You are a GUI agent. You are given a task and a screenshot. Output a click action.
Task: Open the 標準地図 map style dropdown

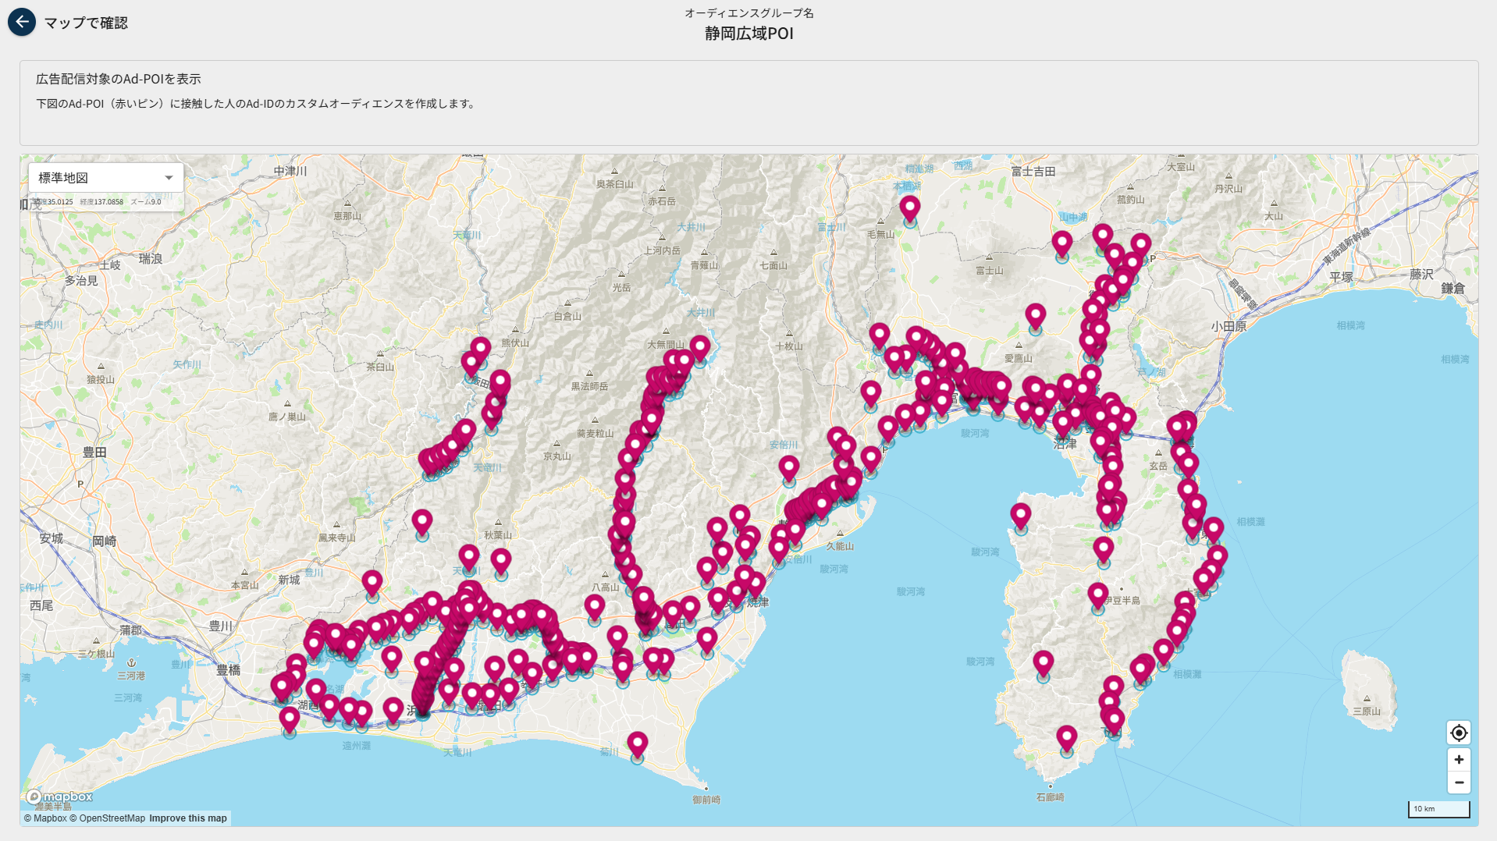[105, 178]
